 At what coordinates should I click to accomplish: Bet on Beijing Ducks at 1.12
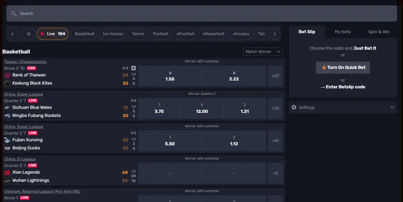234,141
